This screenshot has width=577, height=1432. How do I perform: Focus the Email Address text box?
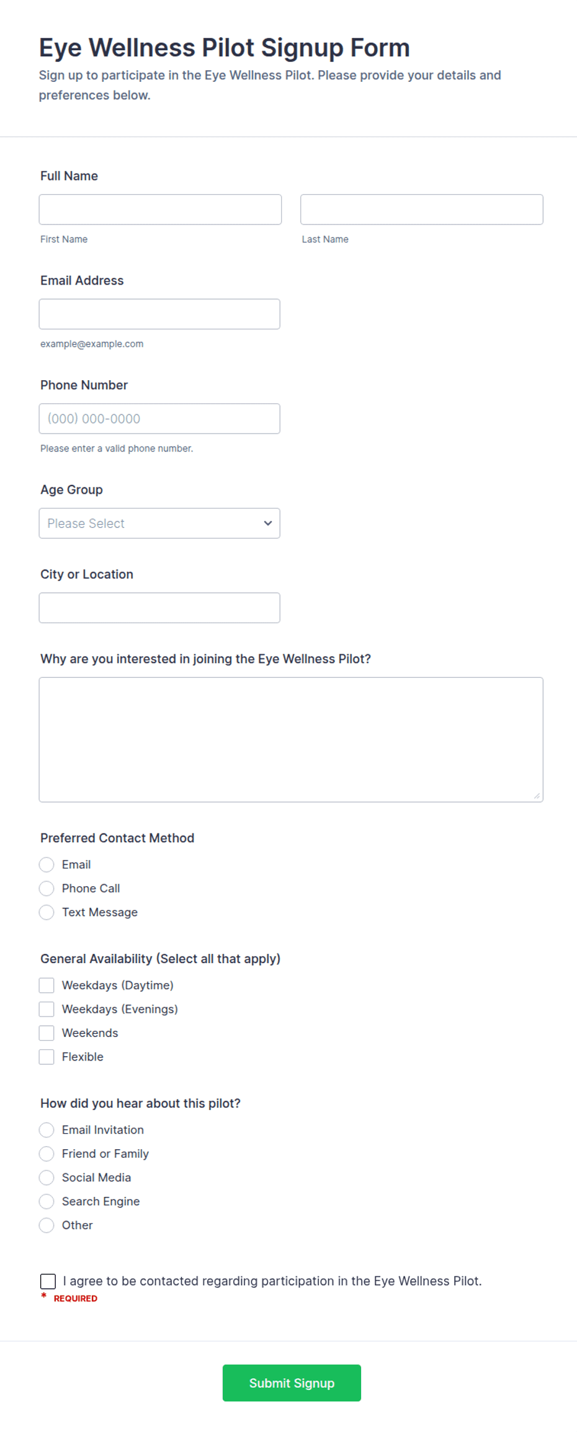(159, 314)
